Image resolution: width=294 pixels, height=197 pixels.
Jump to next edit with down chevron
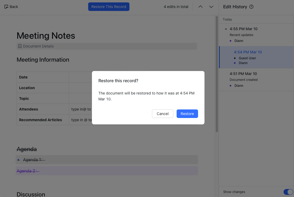click(x=211, y=7)
